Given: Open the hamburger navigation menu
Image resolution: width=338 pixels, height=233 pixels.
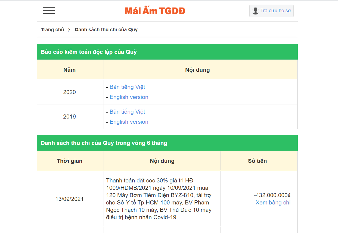Looking at the screenshot, I should [x=48, y=11].
